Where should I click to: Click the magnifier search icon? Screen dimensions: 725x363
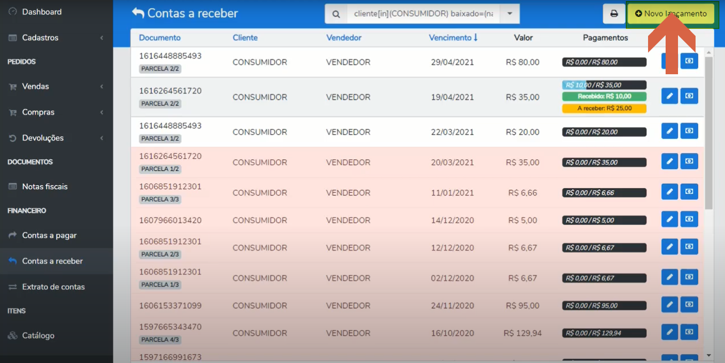point(336,14)
